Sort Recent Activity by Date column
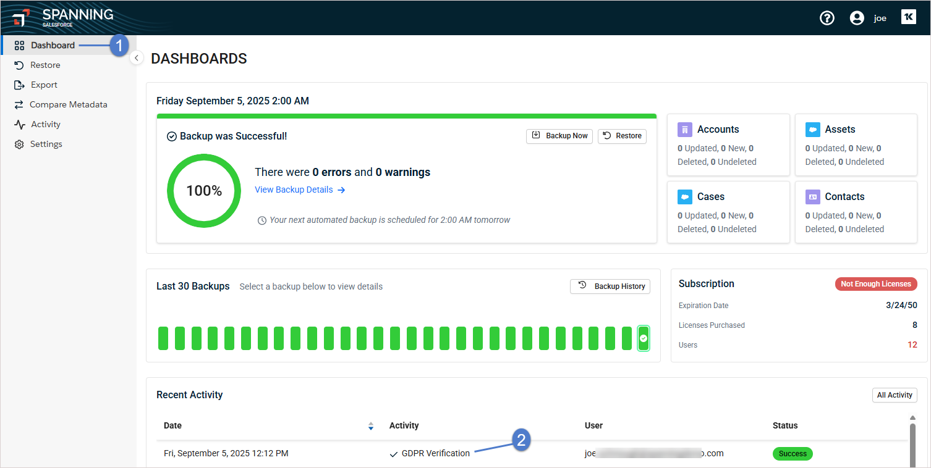This screenshot has width=931, height=468. pyautogui.click(x=370, y=425)
